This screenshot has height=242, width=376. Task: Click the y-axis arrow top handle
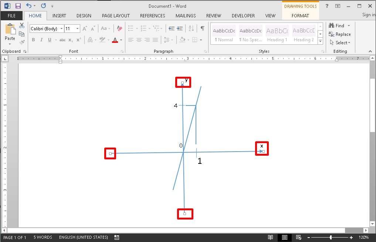coord(182,83)
